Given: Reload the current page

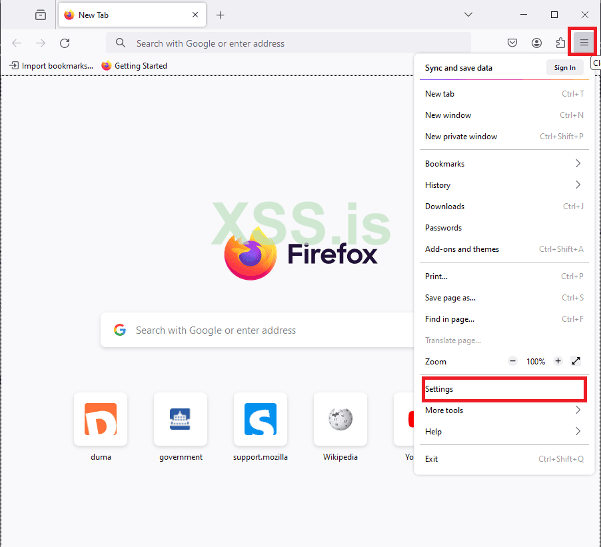Looking at the screenshot, I should pyautogui.click(x=65, y=43).
